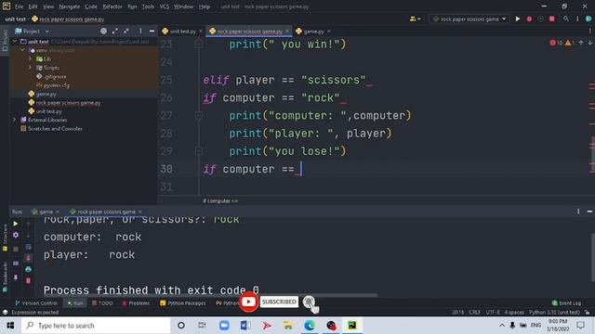Screen dimensions: 595x334
Task: Select 'unit test.py' in project tree
Action: pos(46,111)
